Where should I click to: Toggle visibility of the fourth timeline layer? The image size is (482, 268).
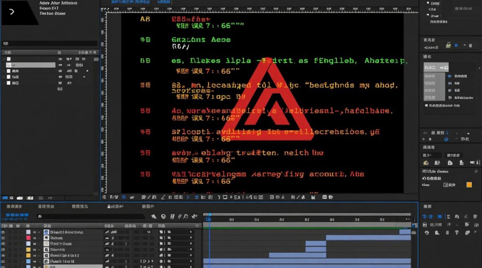[4, 249]
